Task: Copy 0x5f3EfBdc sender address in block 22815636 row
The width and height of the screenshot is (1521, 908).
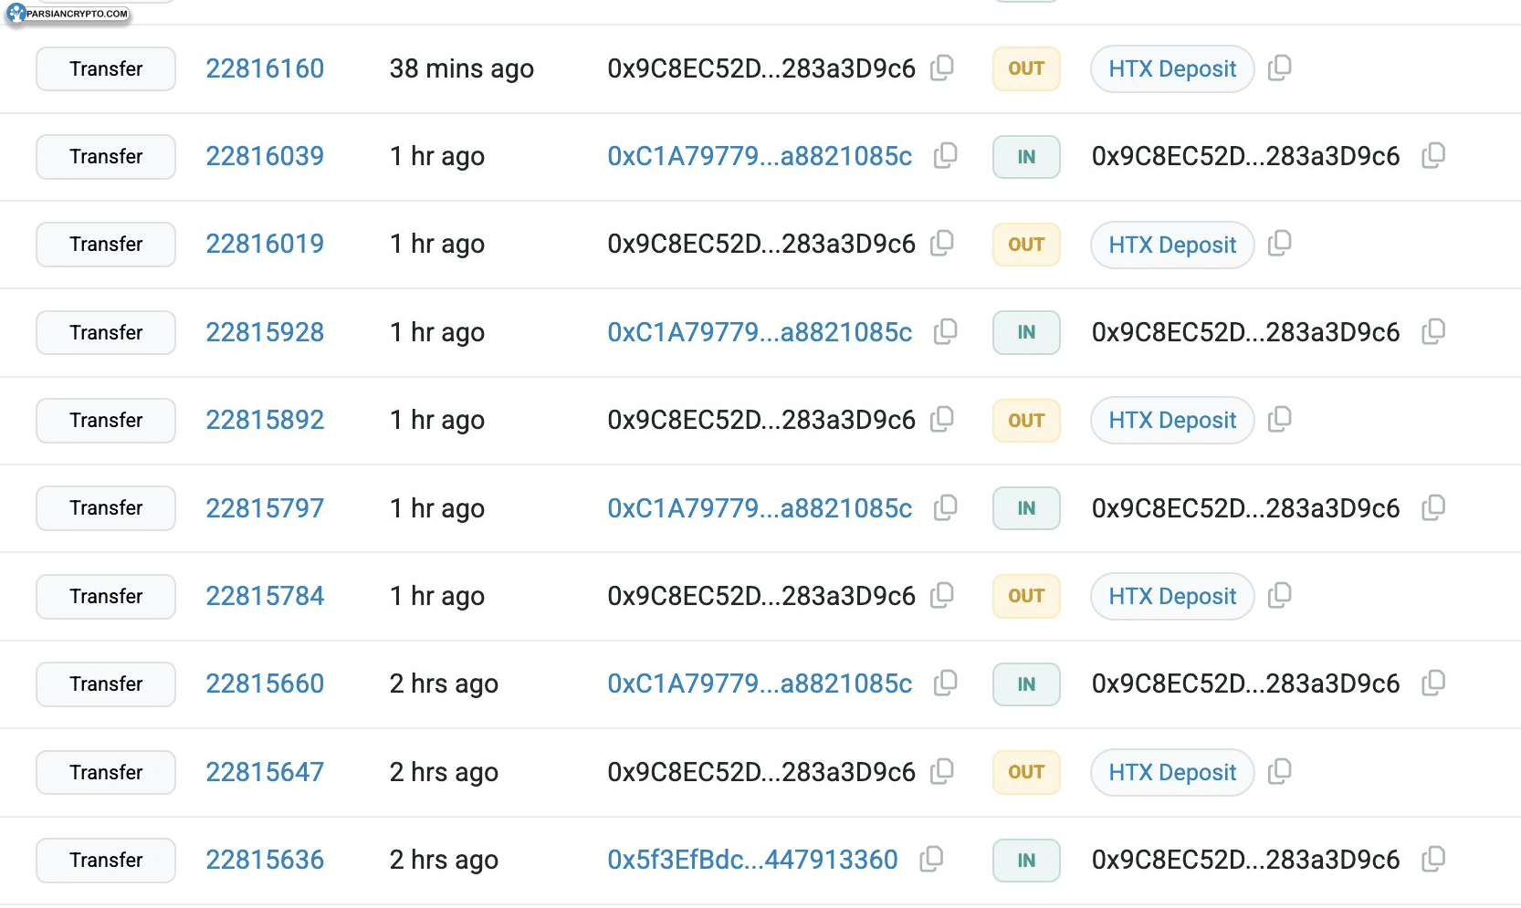Action: 931,860
